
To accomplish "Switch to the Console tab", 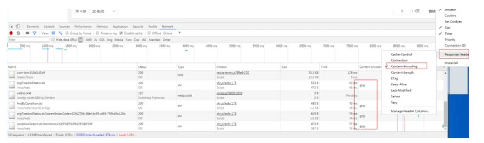I will coord(49,26).
